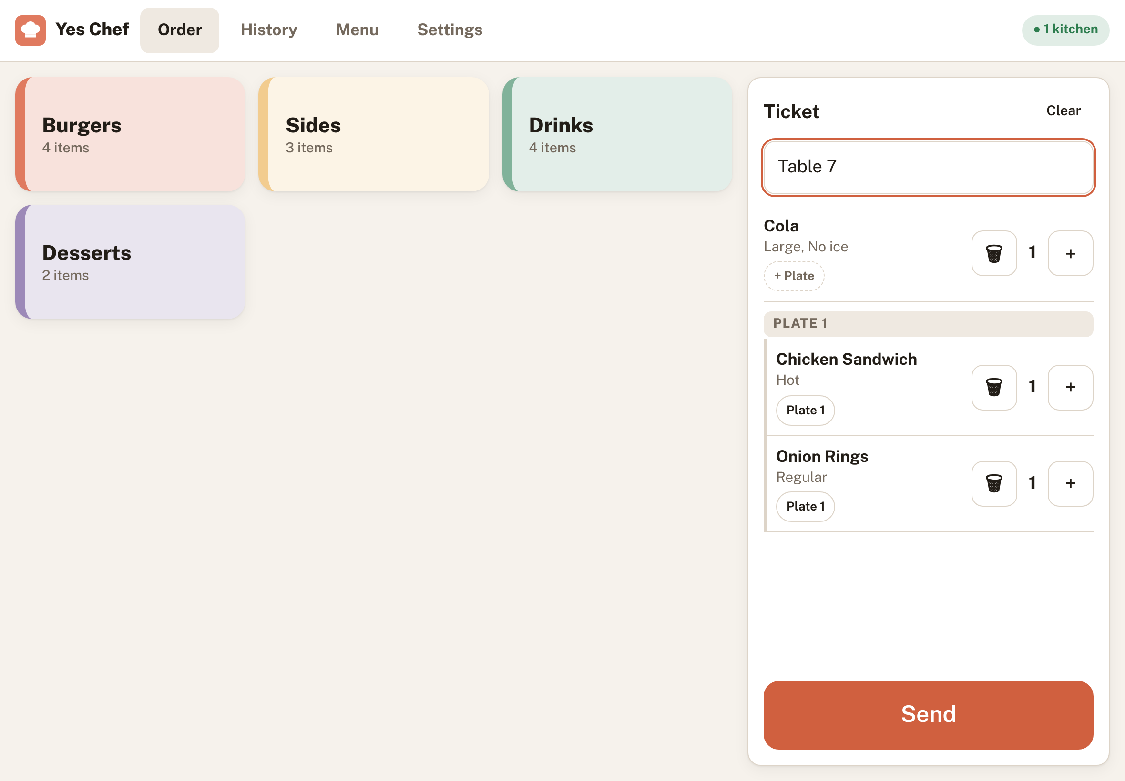
Task: Trash the Onion Rings item
Action: (994, 483)
